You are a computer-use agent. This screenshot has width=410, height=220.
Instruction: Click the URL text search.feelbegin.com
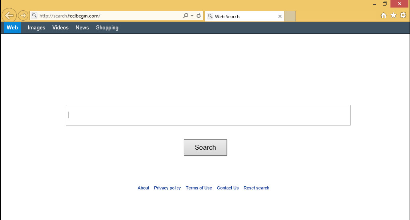70,16
